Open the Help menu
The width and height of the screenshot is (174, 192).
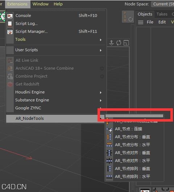(58, 4)
